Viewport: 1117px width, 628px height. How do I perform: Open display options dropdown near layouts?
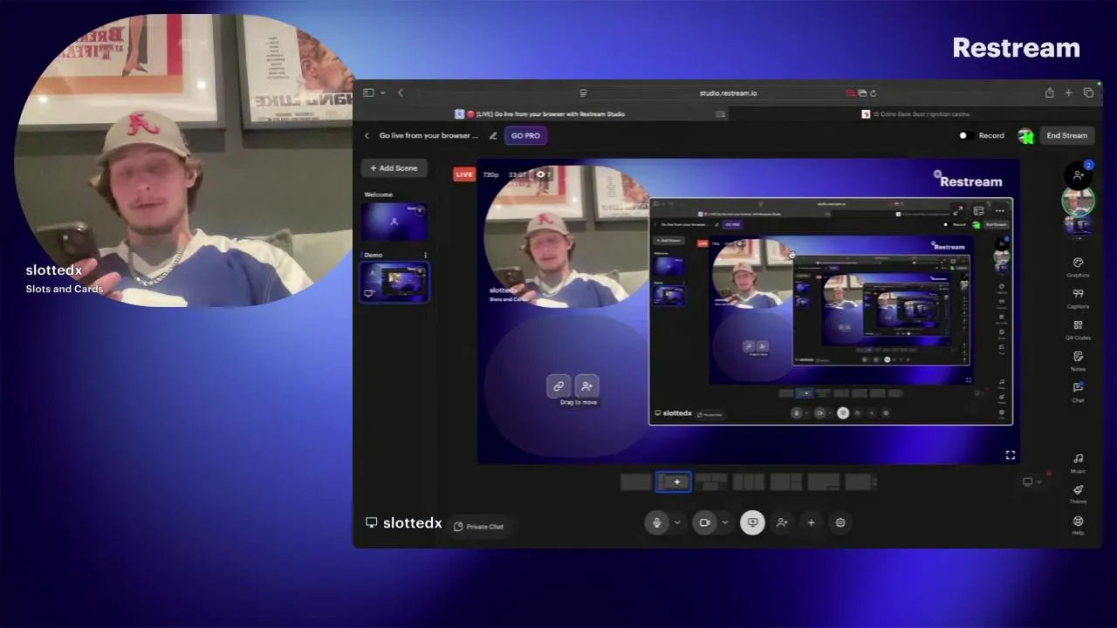(x=1031, y=481)
